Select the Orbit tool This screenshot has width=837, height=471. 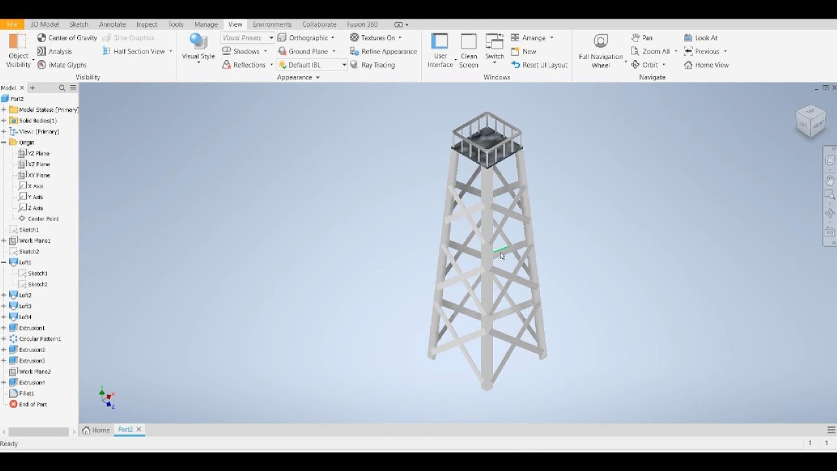(644, 65)
